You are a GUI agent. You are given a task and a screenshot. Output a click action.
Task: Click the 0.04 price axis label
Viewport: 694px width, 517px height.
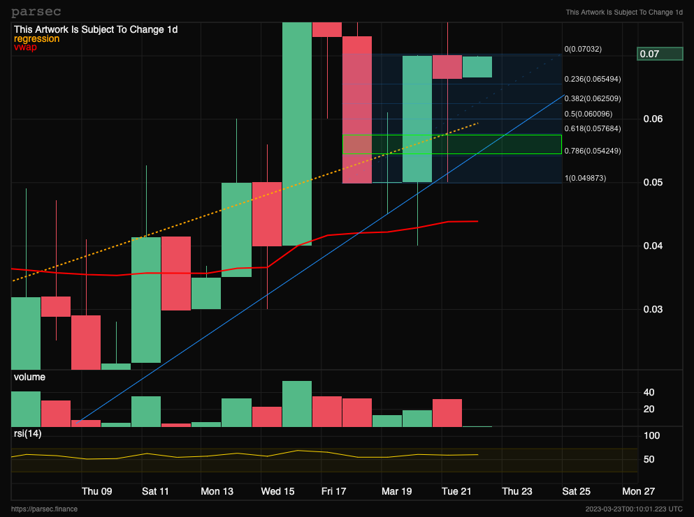653,246
